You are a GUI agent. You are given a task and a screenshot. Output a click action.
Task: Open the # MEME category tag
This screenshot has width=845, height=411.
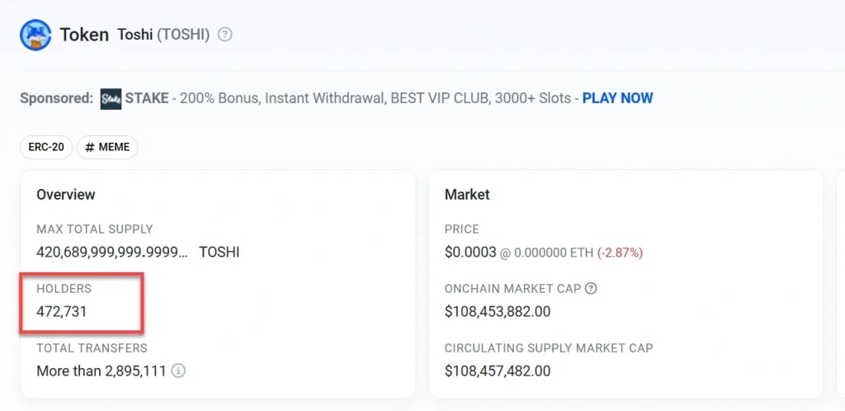(107, 148)
